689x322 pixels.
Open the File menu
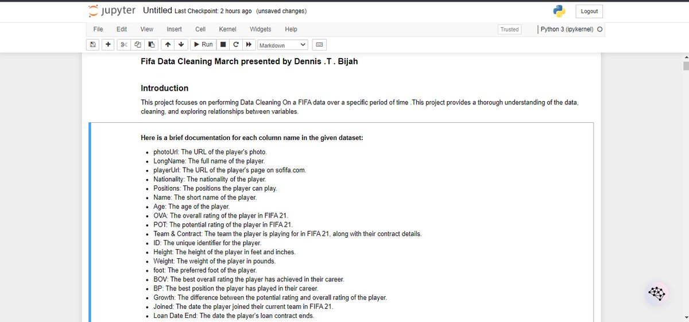coord(98,29)
